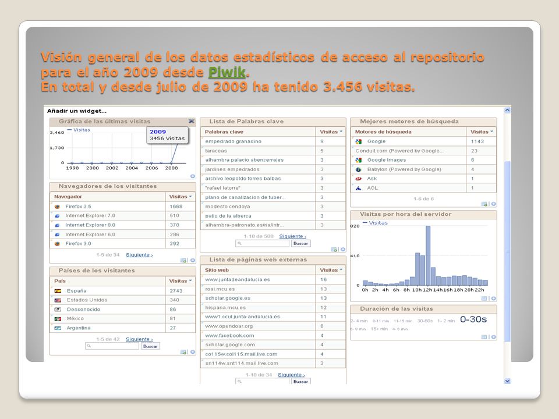Sort countries table by Visitas column
Viewport: 559px width, 419px height.
click(x=181, y=281)
